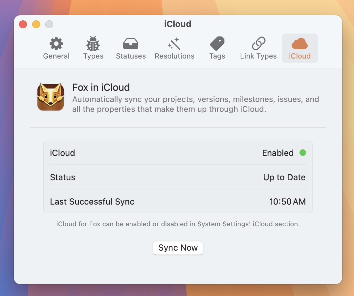Open the Statuses tray tab

pos(131,48)
